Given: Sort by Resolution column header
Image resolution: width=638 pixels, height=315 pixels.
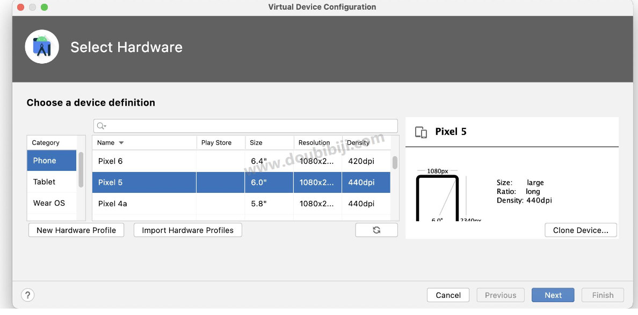Looking at the screenshot, I should (318, 142).
